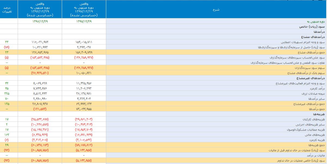The width and height of the screenshot is (327, 164).
Task: Click the 'درآمدهای غیرمشاع' section heading
Action: (313, 78)
